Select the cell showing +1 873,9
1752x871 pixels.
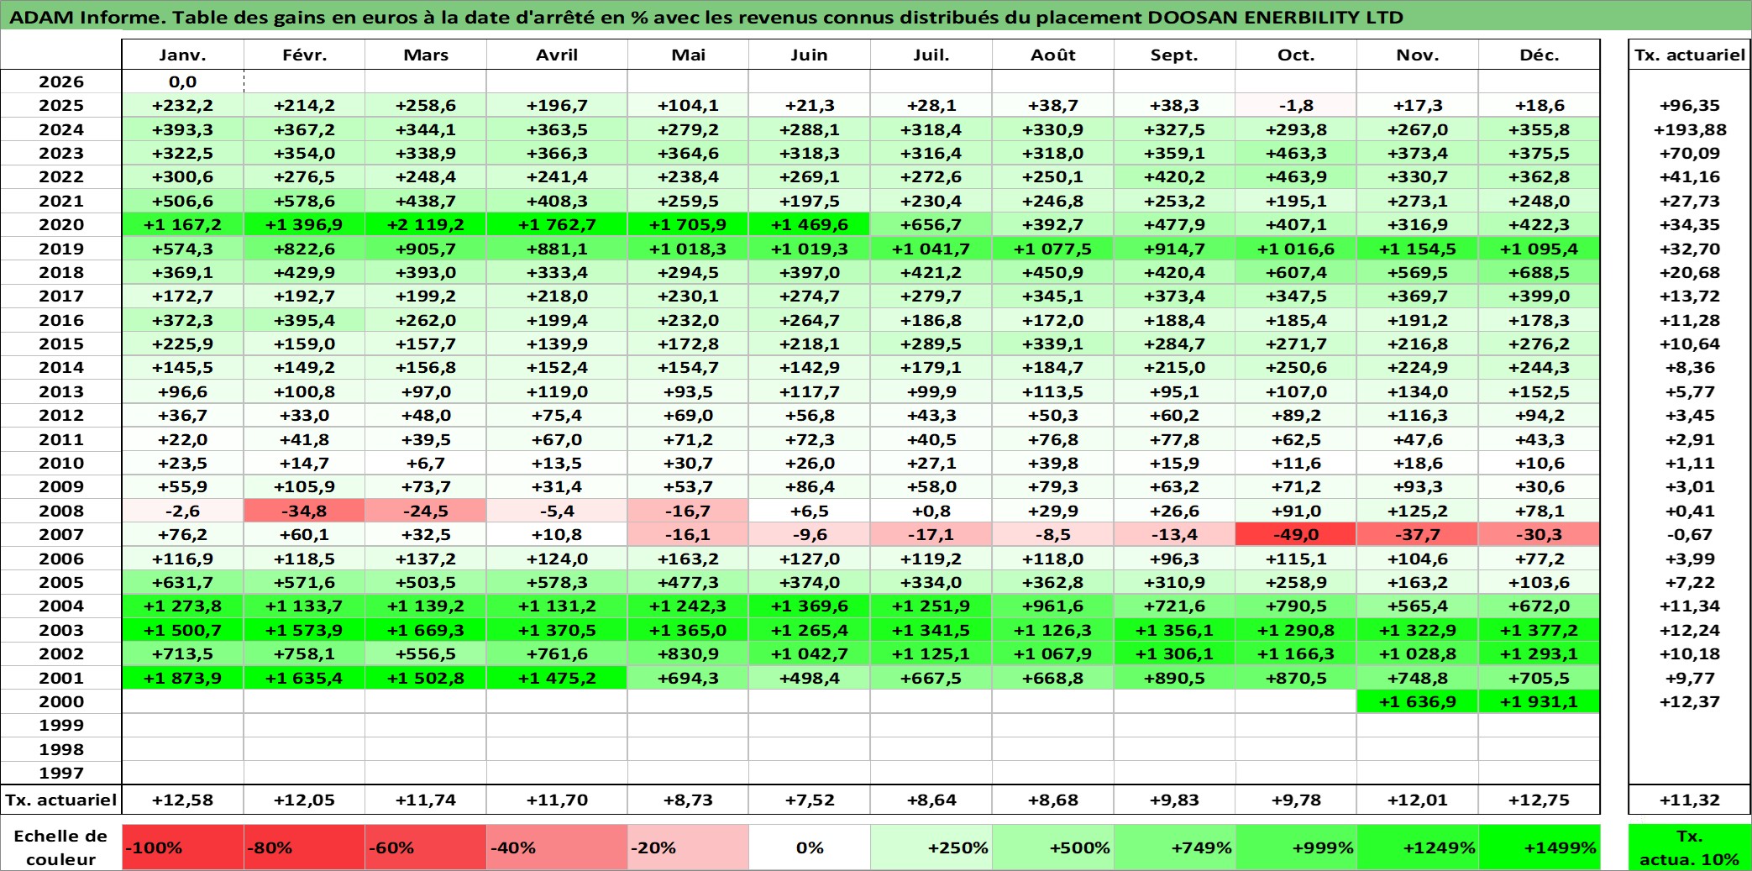tap(182, 678)
